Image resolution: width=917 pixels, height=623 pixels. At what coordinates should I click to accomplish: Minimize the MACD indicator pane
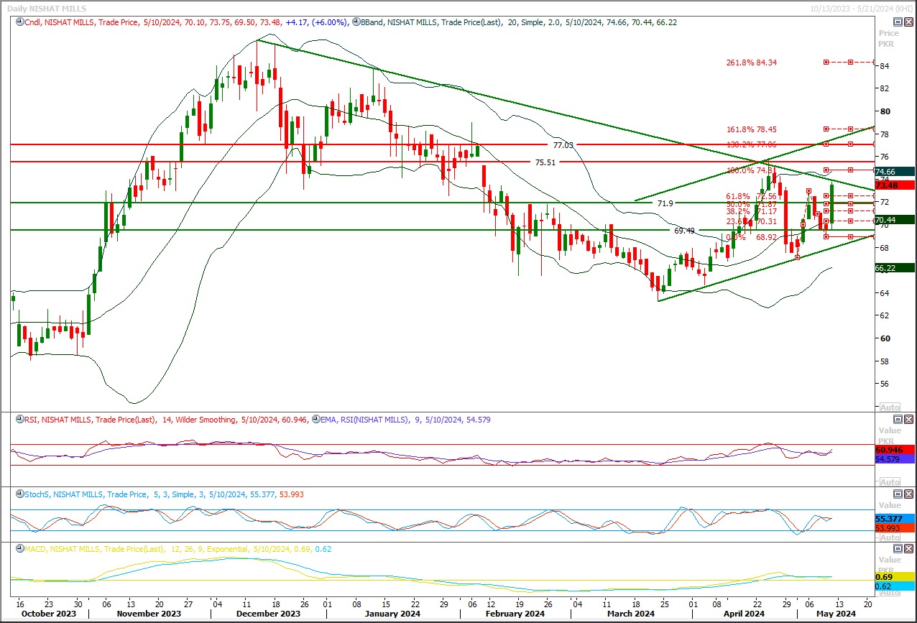pyautogui.click(x=896, y=548)
